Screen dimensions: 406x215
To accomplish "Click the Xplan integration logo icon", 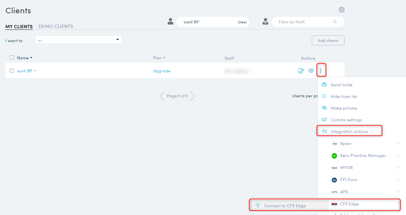I will [x=334, y=144].
